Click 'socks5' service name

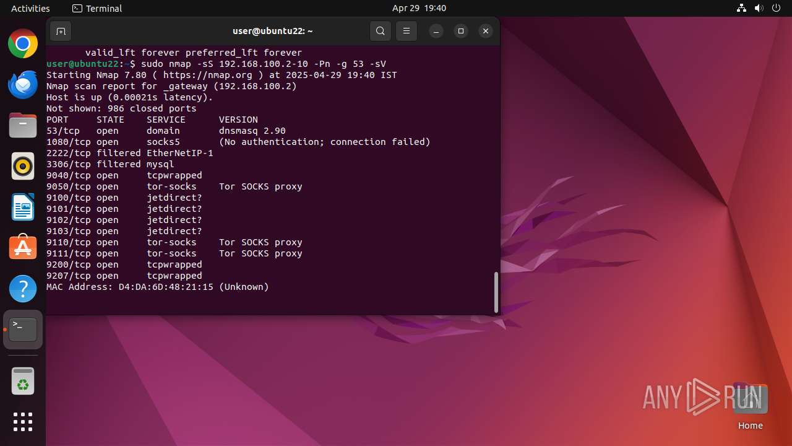pos(163,142)
